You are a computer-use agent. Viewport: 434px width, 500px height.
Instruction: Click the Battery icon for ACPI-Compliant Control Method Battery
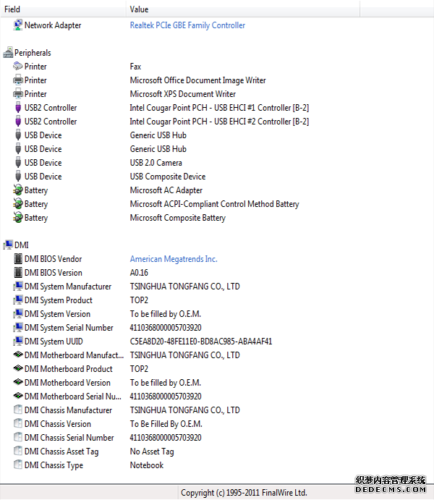point(18,204)
